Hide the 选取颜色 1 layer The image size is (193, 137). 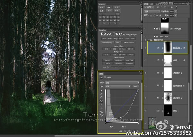click(145, 73)
